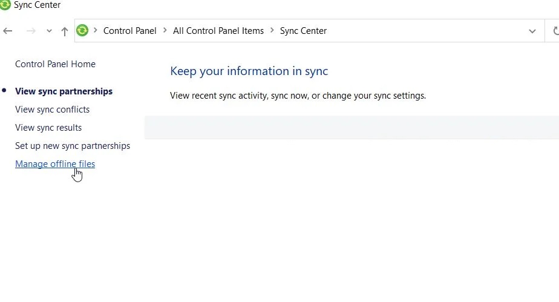Go back using the Back arrow
Viewport: 559px width, 302px height.
click(x=8, y=31)
